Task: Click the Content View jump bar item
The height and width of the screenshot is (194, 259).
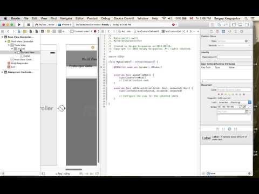Action: [80, 31]
